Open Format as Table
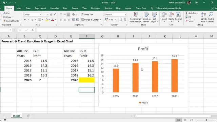The image size is (217, 122). (x=146, y=17)
